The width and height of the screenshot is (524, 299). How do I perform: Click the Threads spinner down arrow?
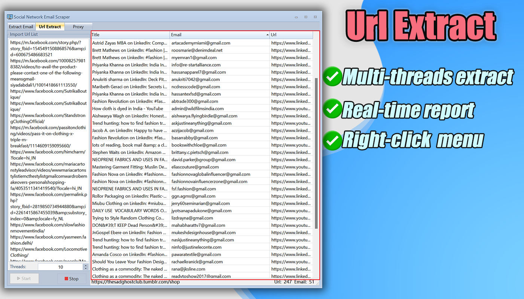click(85, 269)
